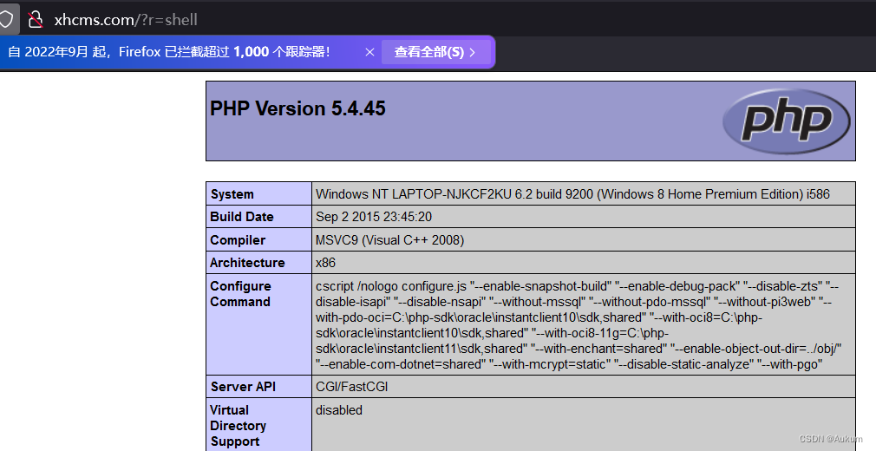Click the 'Build Date' row label
The width and height of the screenshot is (876, 451).
click(242, 217)
